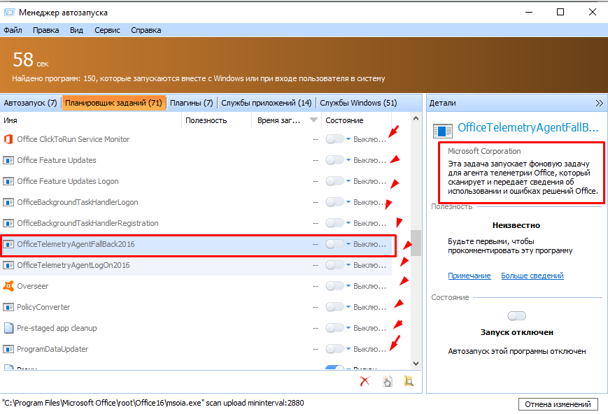Viewport: 608px width, 414px height.
Task: Open state dropdown for OfficeTelemetryAgentLogOn2016
Action: (349, 265)
